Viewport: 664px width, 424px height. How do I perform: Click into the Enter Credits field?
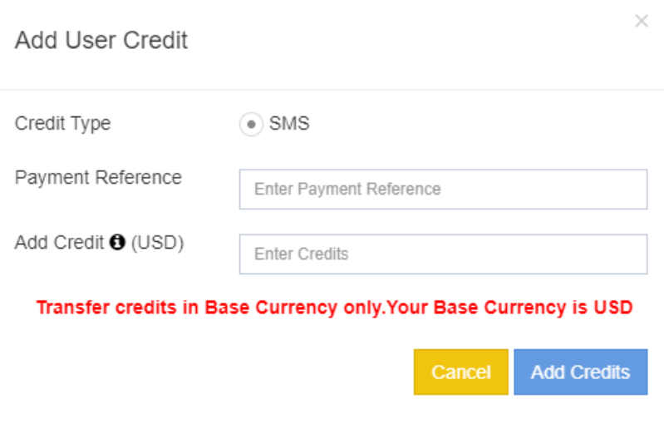tap(443, 254)
